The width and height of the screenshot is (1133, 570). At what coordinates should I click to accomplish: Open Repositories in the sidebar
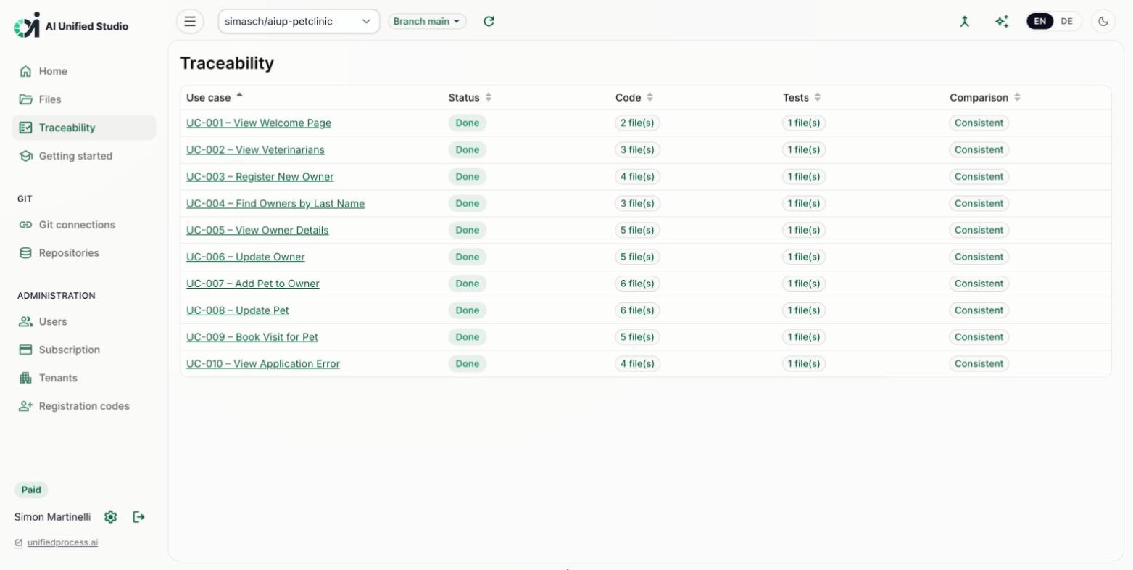click(84, 253)
